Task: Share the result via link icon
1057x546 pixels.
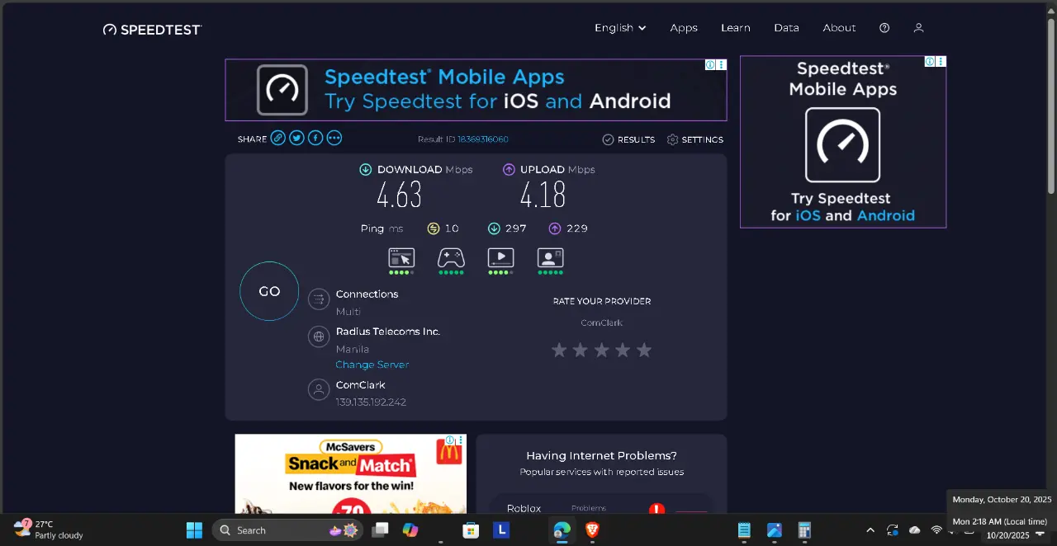Action: tap(278, 139)
